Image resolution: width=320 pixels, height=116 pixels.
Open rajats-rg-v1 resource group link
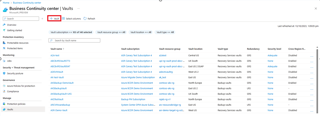pos(165,99)
